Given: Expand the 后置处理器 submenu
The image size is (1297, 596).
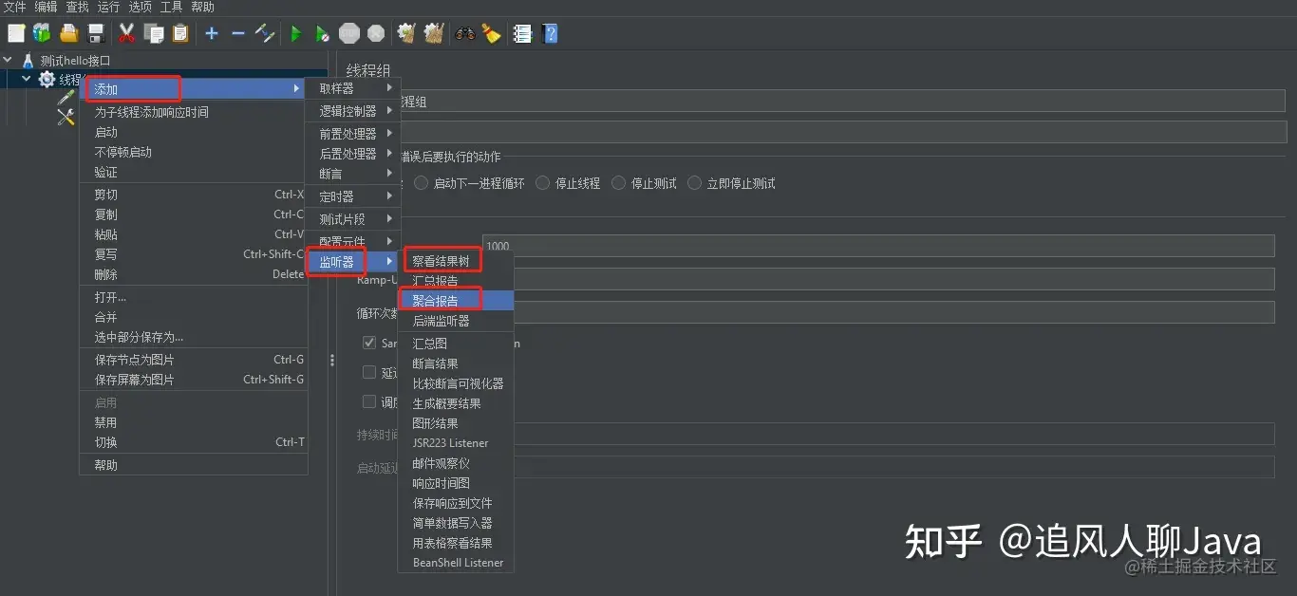Looking at the screenshot, I should (x=353, y=153).
